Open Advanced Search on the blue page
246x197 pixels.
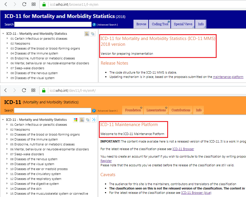pos(107,25)
